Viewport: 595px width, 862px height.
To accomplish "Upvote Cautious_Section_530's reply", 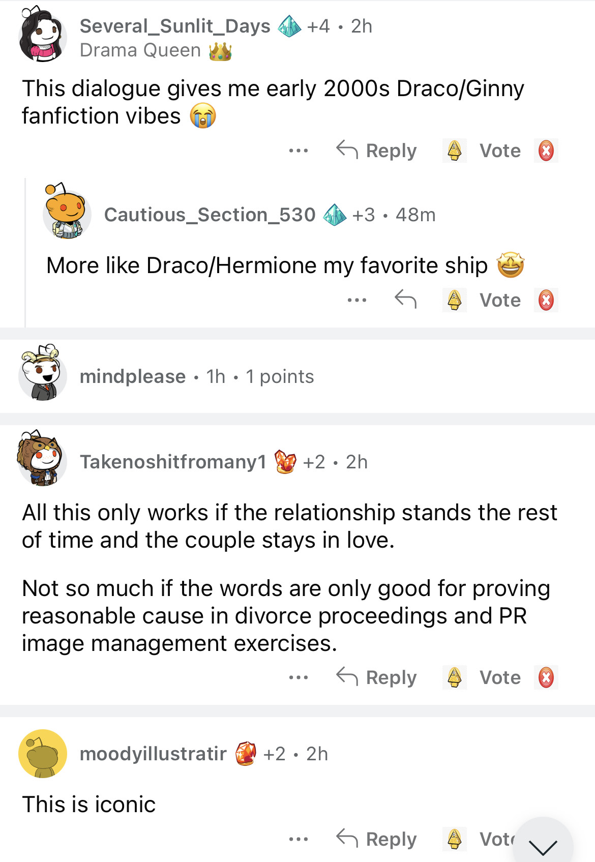I will coord(454,300).
